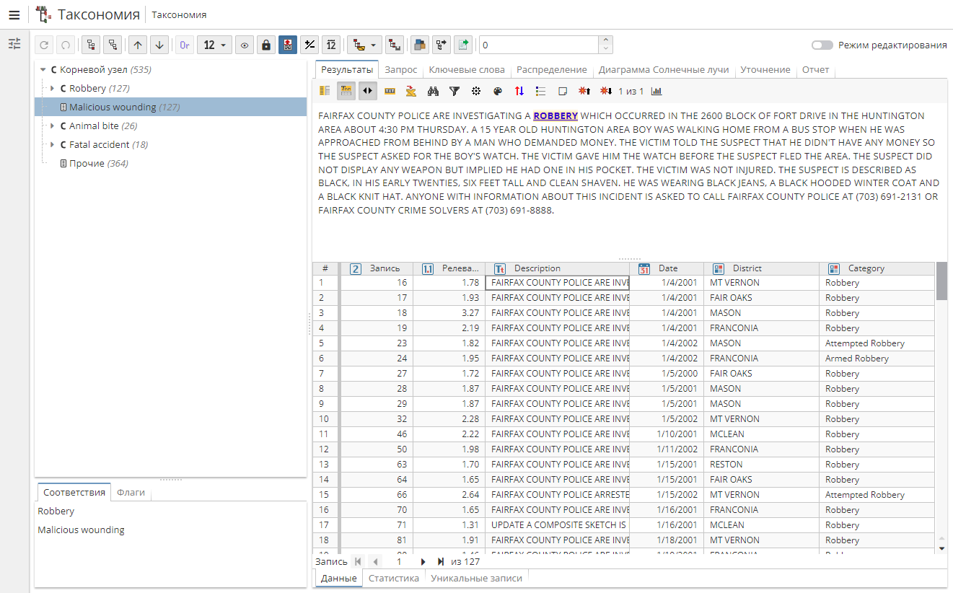Select the 'Malicious wounding' tree node

point(170,107)
